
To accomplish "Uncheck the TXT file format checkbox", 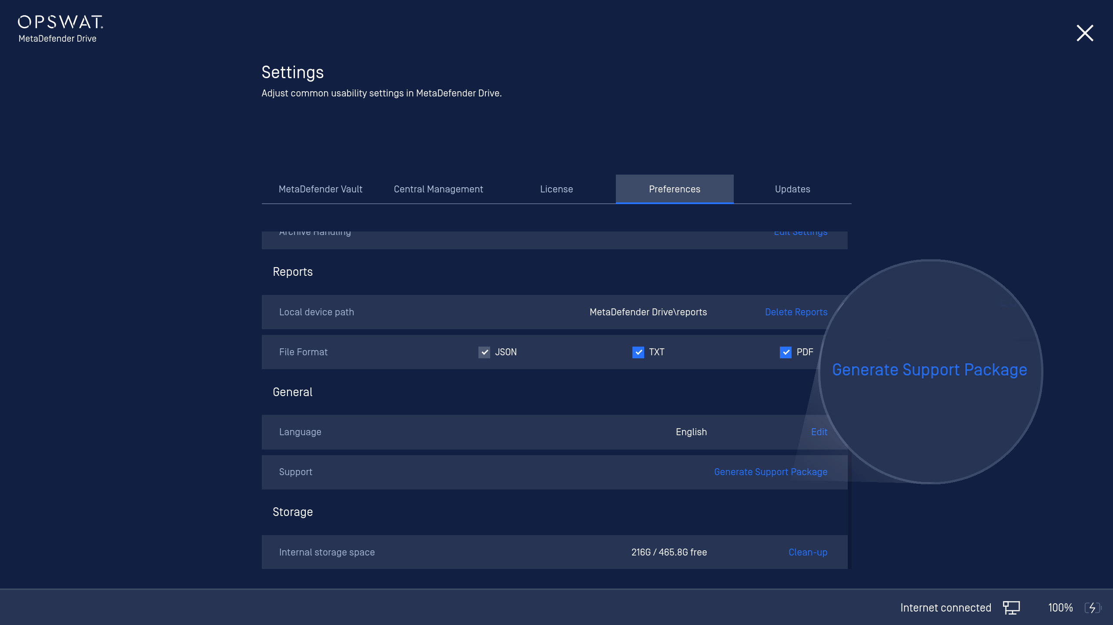I will click(x=638, y=352).
